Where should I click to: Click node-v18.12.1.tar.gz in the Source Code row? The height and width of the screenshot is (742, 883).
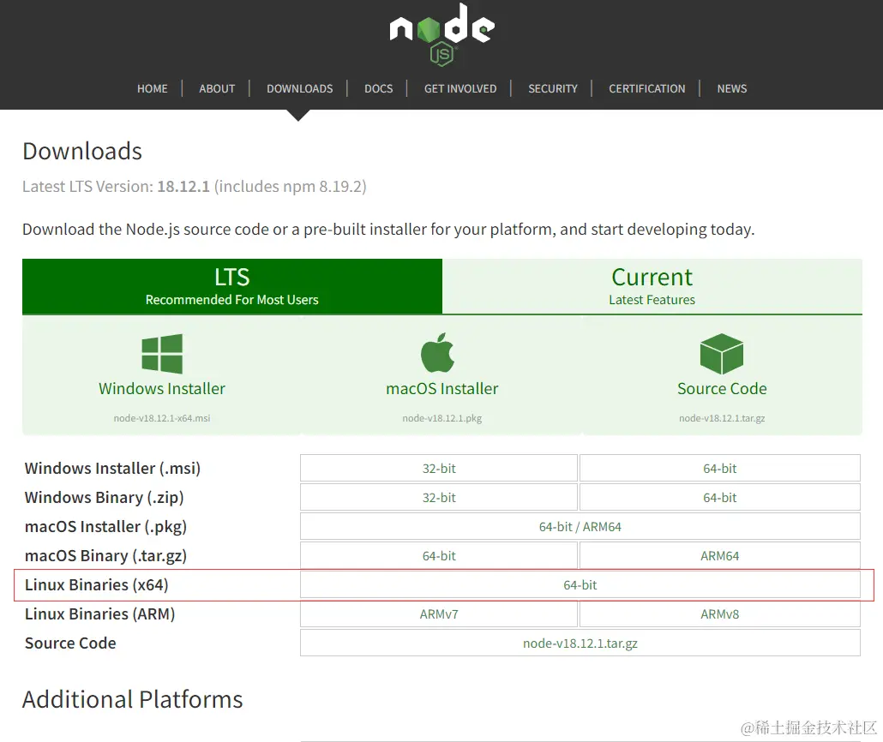580,643
